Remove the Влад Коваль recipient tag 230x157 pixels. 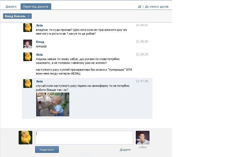click(x=28, y=16)
